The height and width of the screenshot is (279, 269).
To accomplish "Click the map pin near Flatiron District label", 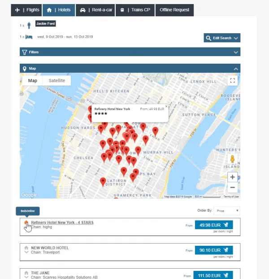I will [x=103, y=182].
